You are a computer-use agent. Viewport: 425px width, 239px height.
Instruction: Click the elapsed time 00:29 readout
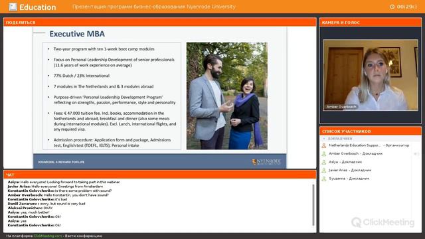(407, 7)
